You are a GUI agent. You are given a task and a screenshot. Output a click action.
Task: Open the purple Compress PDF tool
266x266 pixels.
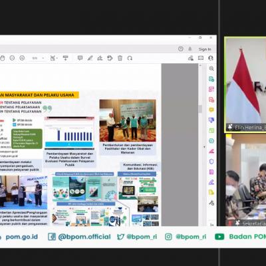(211, 172)
